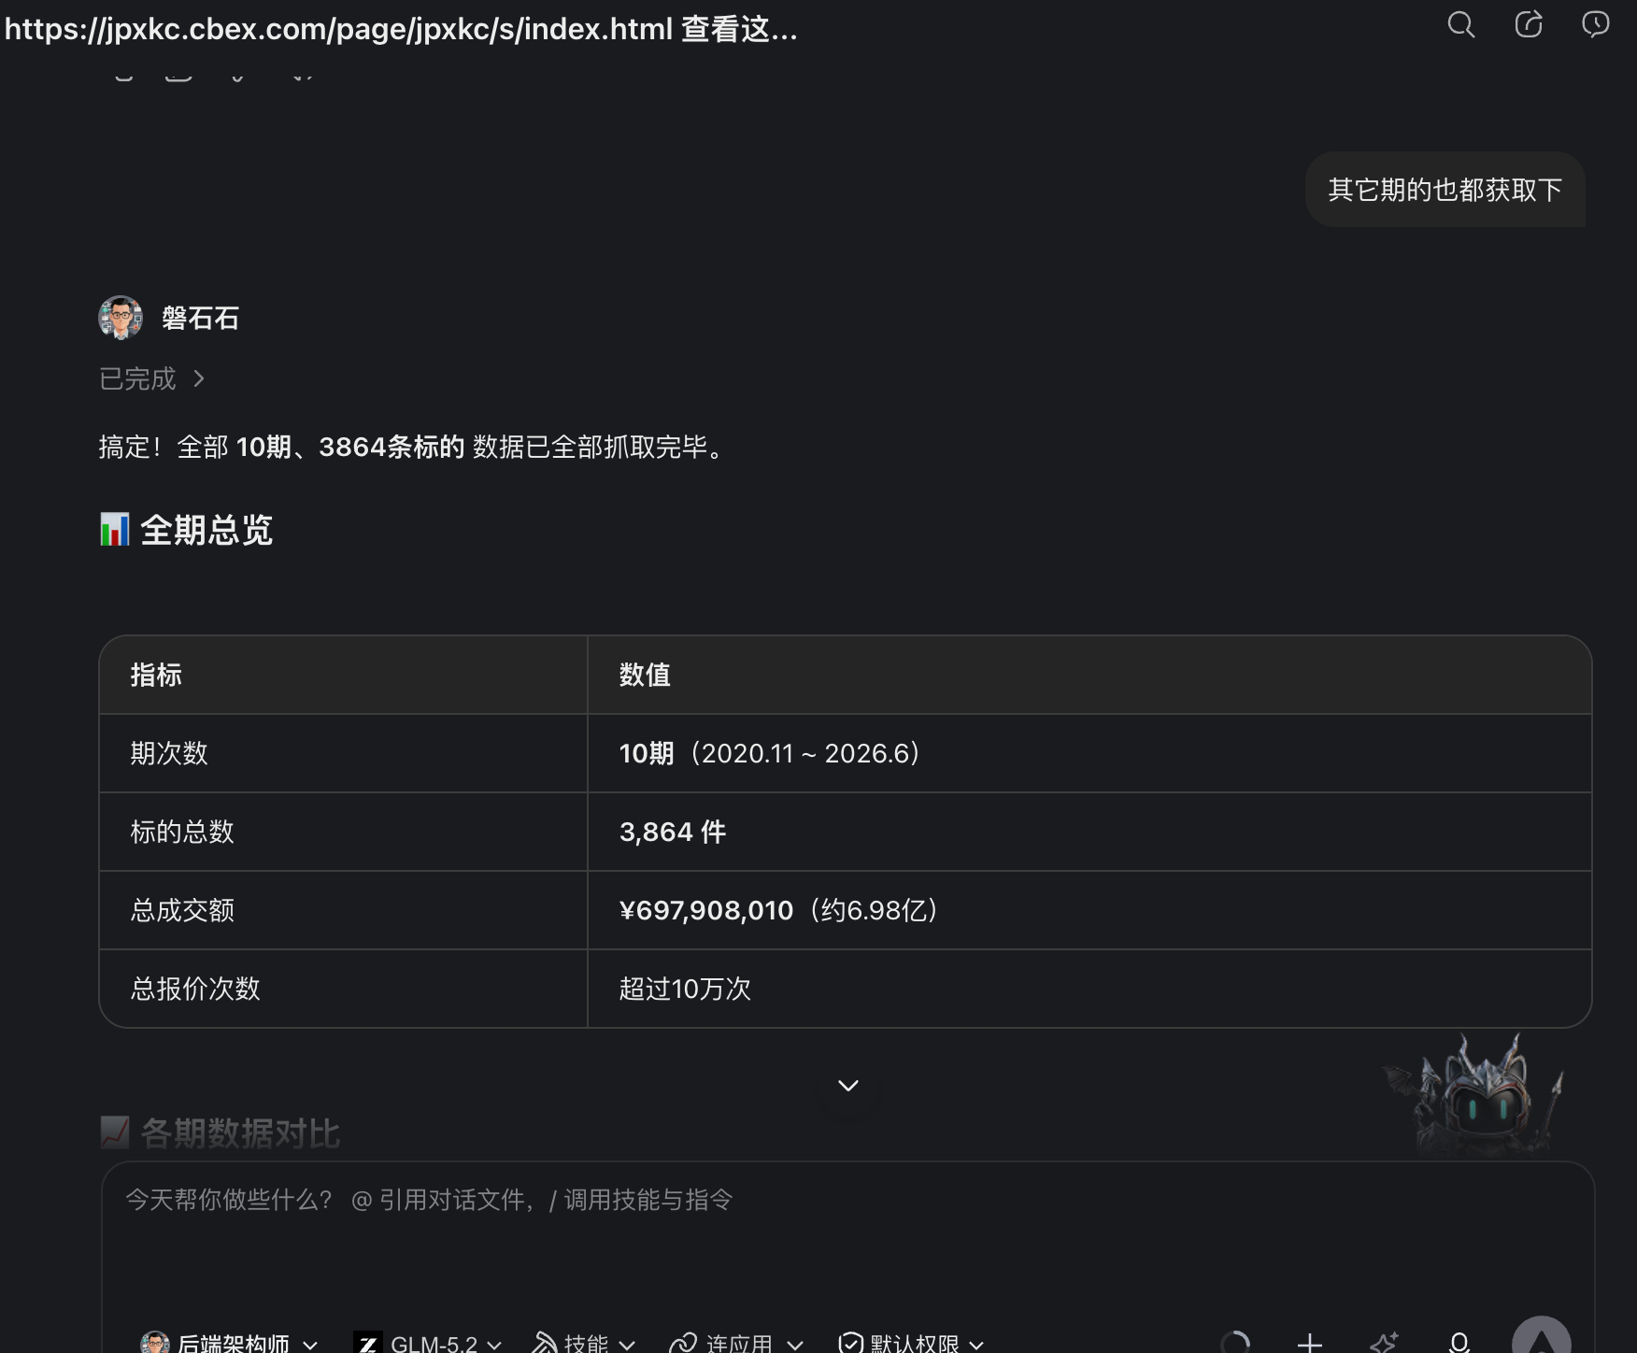Click the 磐石石 agent avatar
Viewport: 1637px width, 1353px height.
click(121, 318)
